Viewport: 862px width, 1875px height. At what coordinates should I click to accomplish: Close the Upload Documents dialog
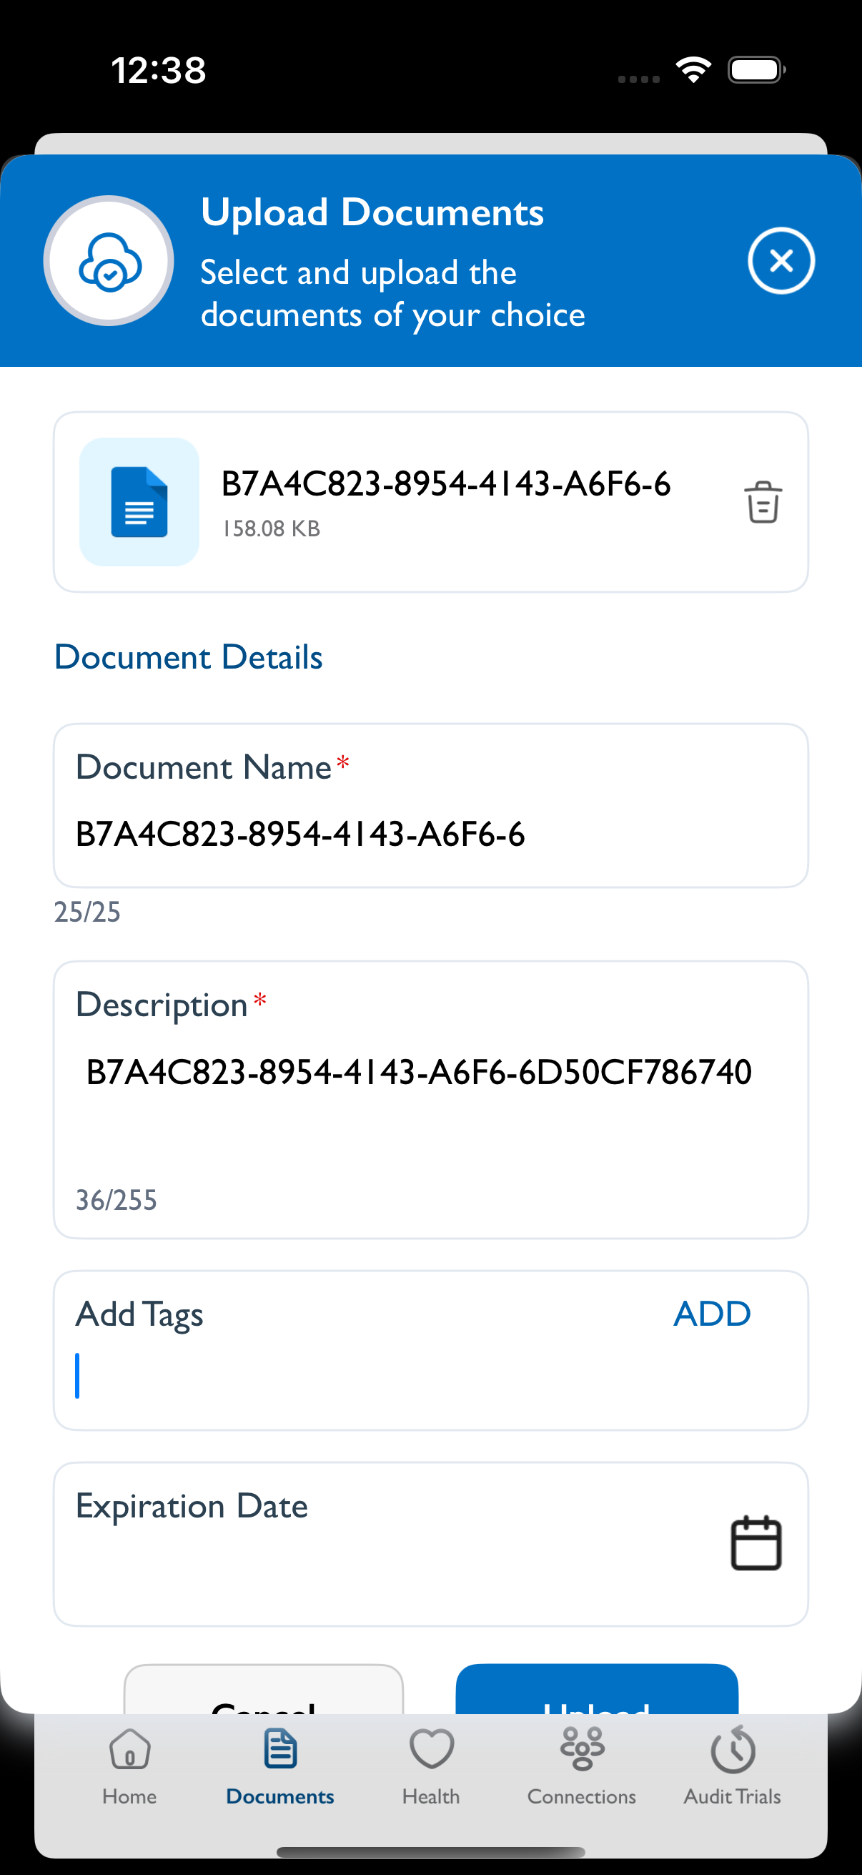click(x=781, y=260)
